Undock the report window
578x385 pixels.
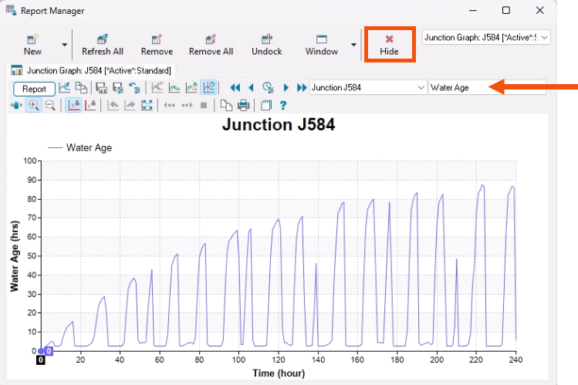coord(266,44)
